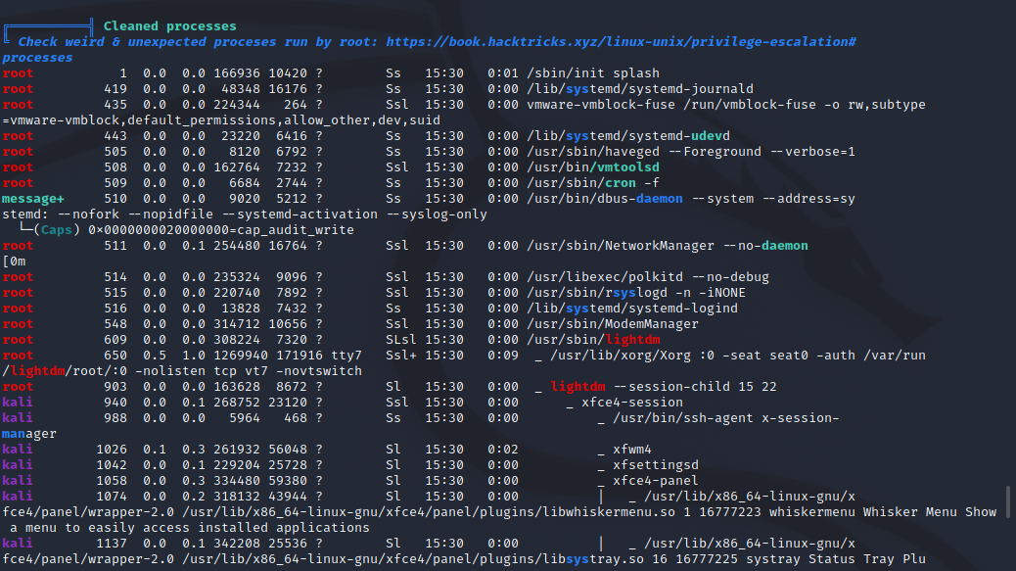The image size is (1016, 571).
Task: Click the '=vmware-vmblock,default_permissions' options text
Action: pyautogui.click(x=139, y=119)
